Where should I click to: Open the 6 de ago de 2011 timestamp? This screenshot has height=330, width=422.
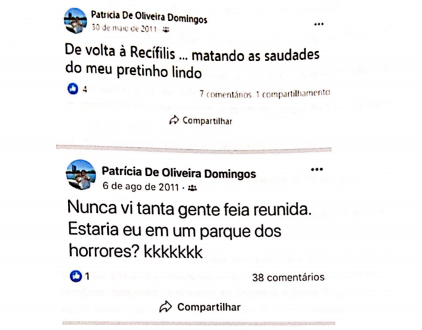coord(141,187)
